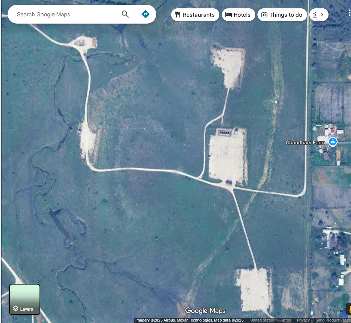351x323 pixels.
Task: Click the camera icon on Things to do
Action: tap(264, 15)
